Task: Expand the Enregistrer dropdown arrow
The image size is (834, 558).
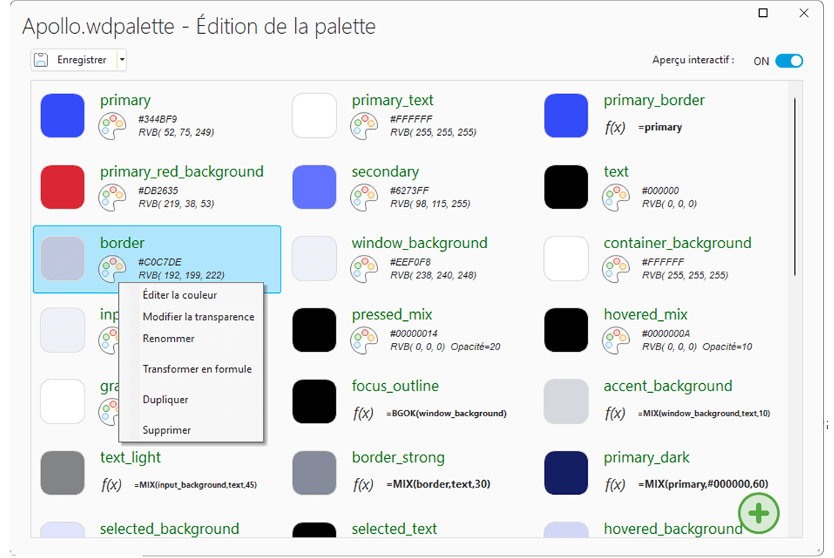Action: tap(122, 60)
